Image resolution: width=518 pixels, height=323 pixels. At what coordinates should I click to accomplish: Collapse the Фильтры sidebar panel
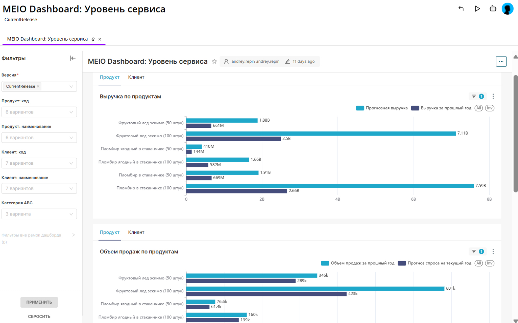coord(72,58)
